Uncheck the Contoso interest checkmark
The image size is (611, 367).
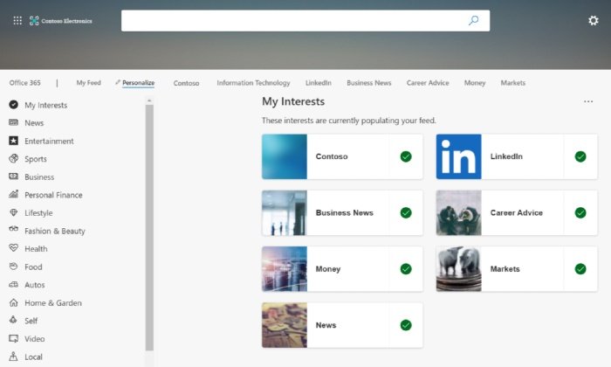(406, 156)
